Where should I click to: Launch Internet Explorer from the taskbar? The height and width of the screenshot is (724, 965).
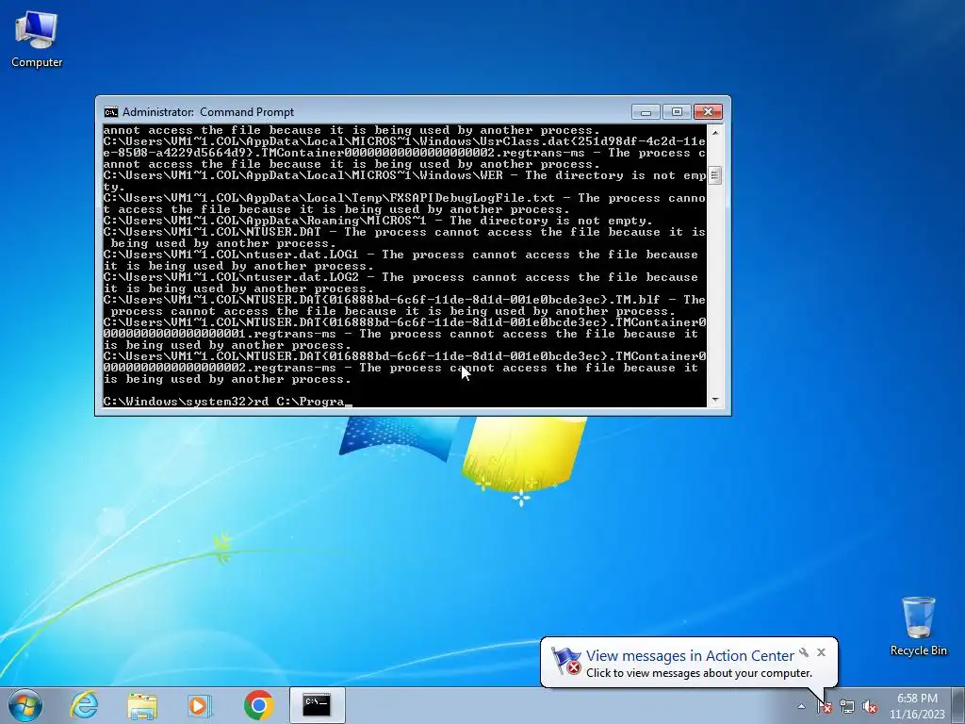click(x=84, y=705)
